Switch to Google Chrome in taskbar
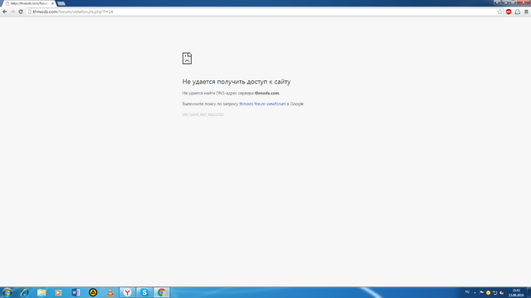The height and width of the screenshot is (298, 531). pyautogui.click(x=162, y=292)
